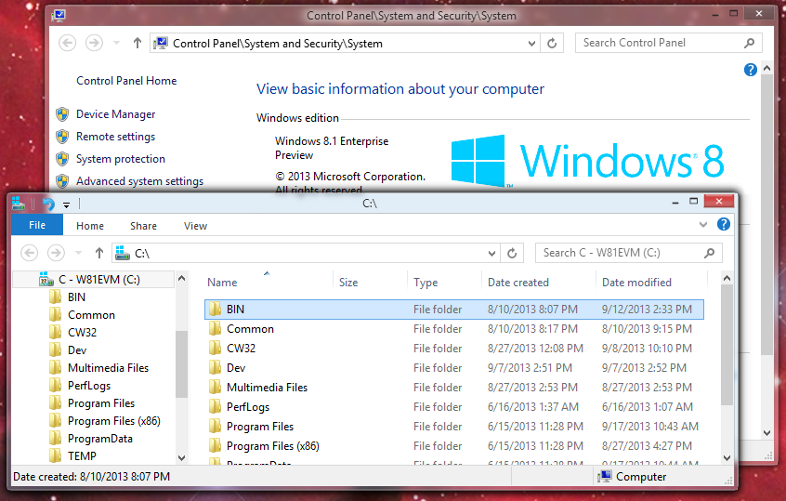The height and width of the screenshot is (501, 786).
Task: Click the CW32 folder icon in file list
Action: 215,348
